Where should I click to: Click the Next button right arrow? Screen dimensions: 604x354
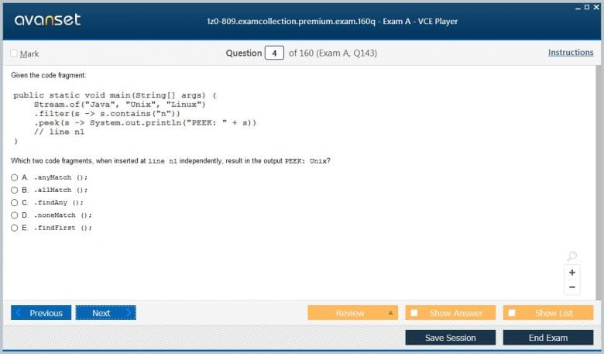[x=129, y=313]
